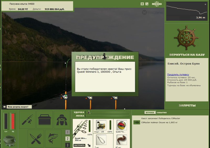The height and width of the screenshot is (148, 210).
Task: Pause the game with the pause icon
Action: coord(142,4)
